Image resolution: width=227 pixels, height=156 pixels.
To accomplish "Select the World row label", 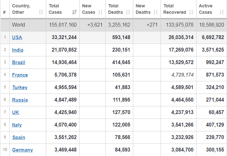I will (19, 25).
